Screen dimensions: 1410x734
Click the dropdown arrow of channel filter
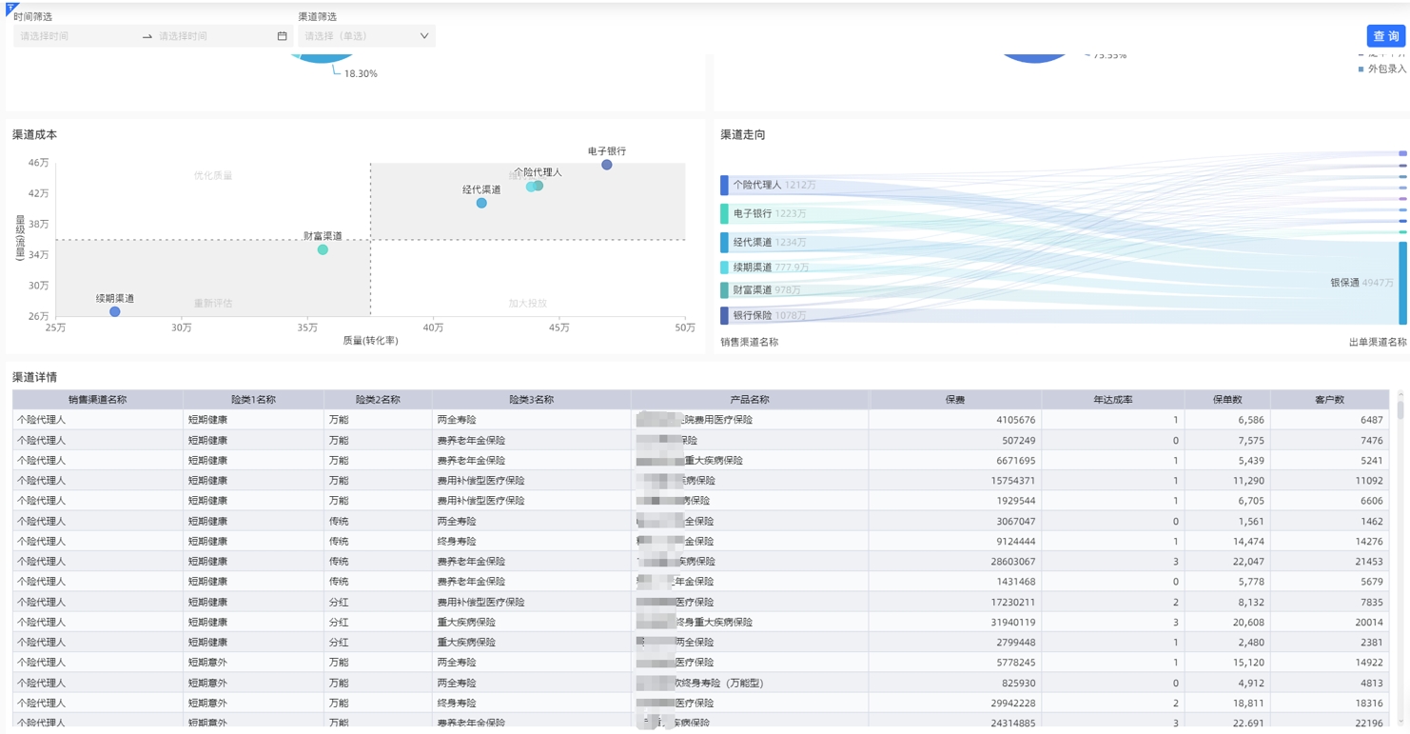click(424, 36)
